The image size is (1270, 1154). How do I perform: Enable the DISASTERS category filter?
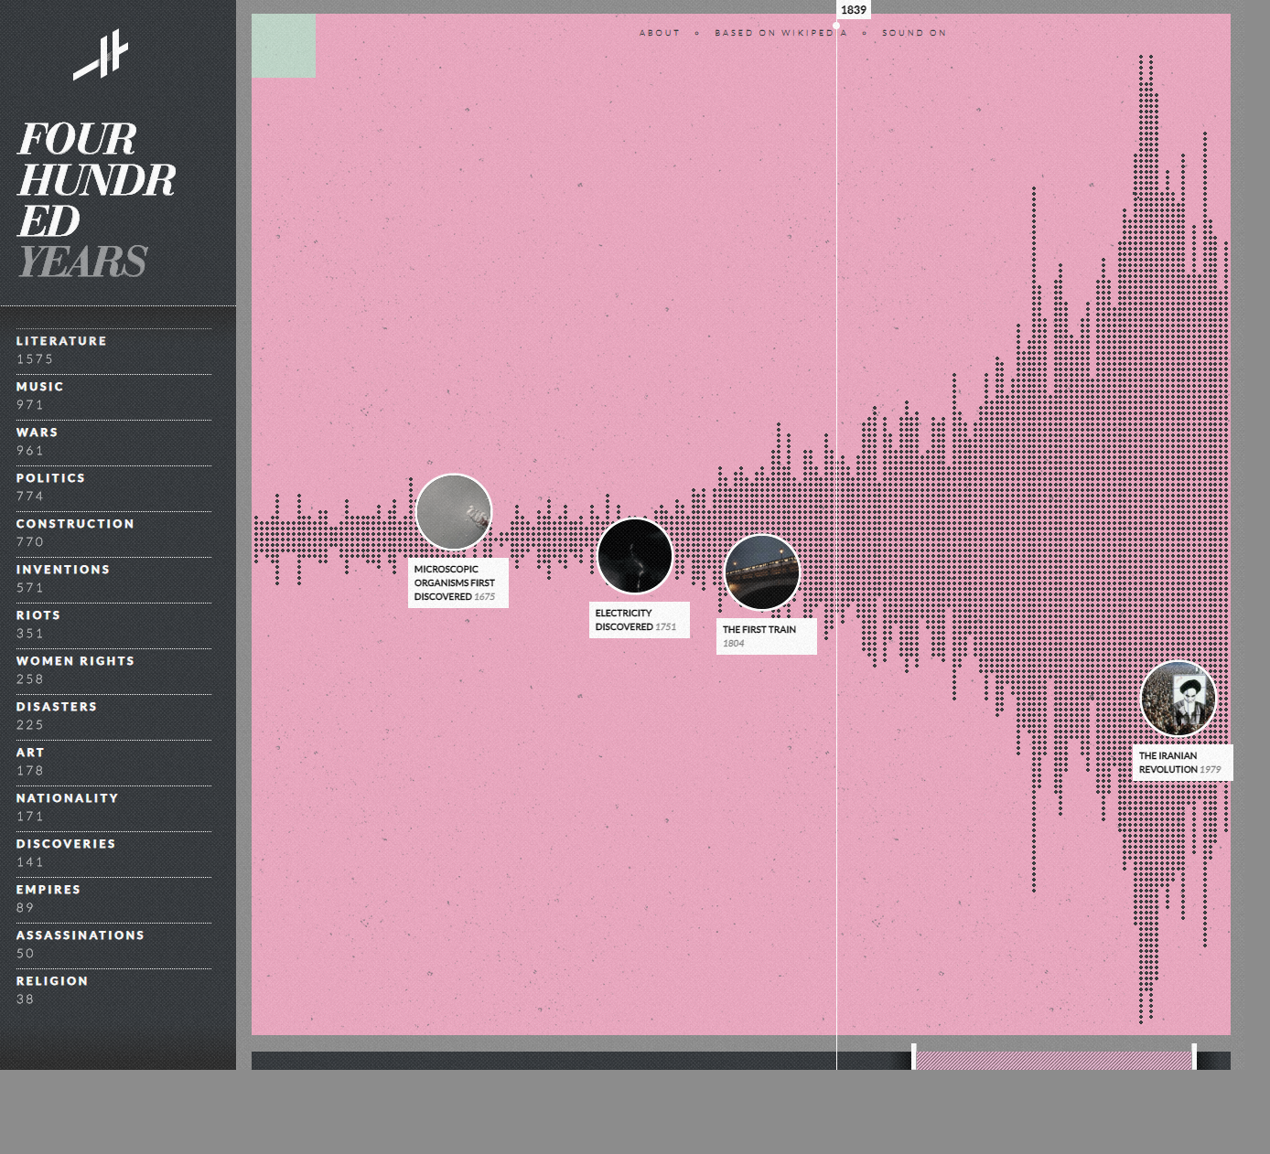click(56, 706)
